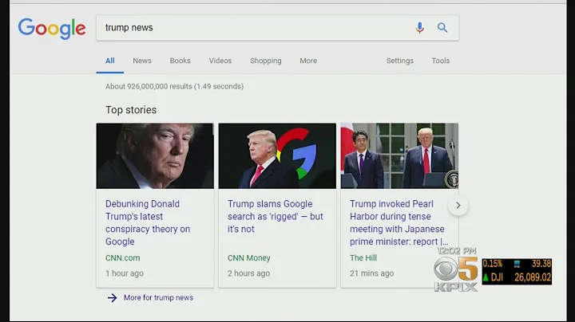Click the '21 mins ago' timestamp
Screen dimensions: 575x322
tap(371, 273)
